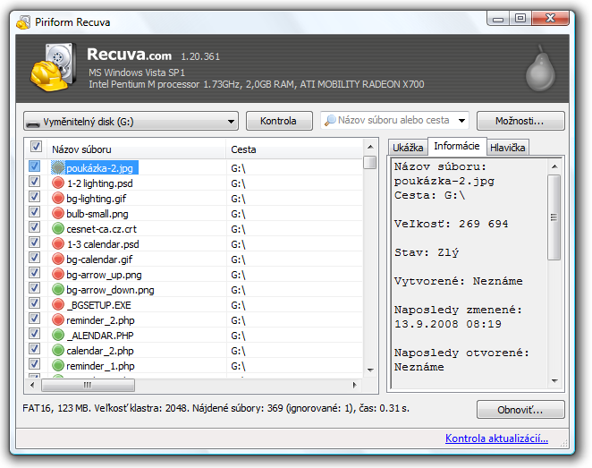This screenshot has width=592, height=468.
Task: Click the red status icon for reminder_2.php
Action: pos(58,320)
